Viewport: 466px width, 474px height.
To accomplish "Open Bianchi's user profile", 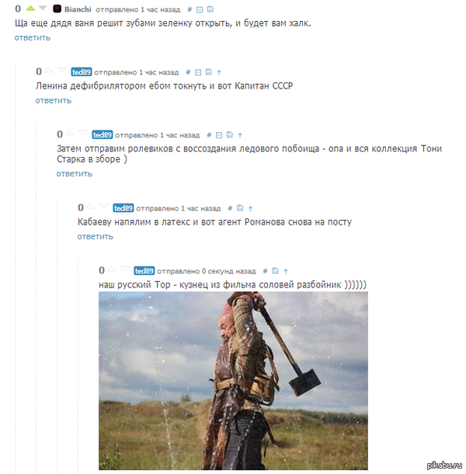I will click(x=78, y=9).
